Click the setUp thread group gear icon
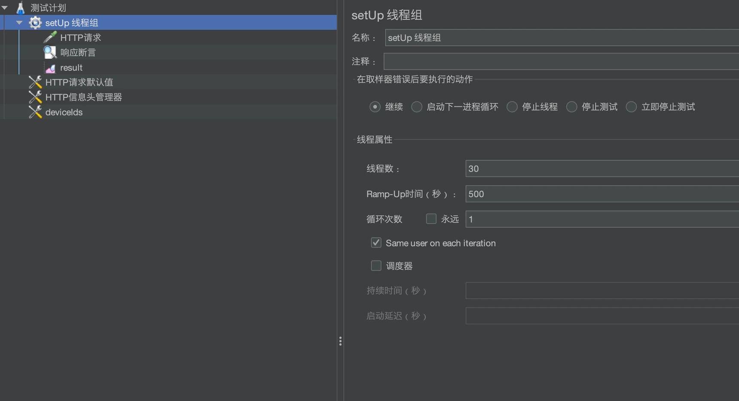The image size is (739, 401). click(35, 22)
